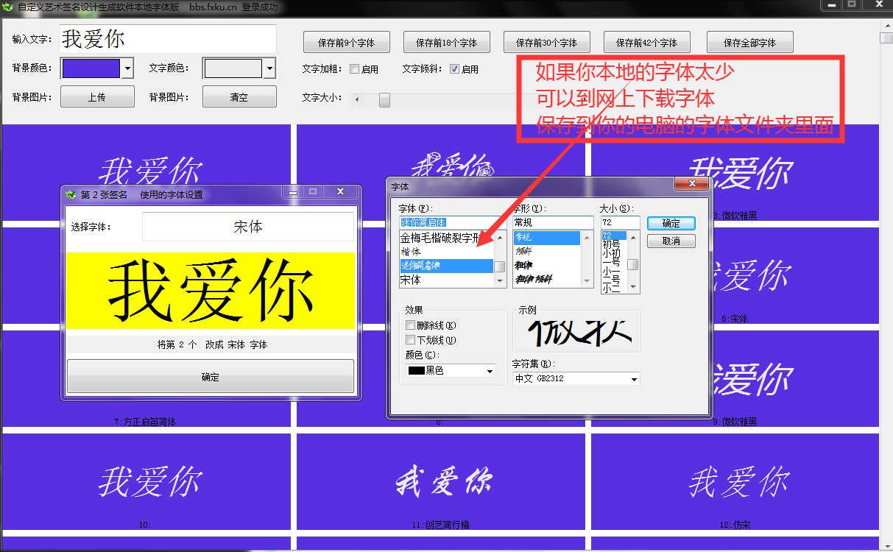Click 取消 in the 字体 dialog
893x552 pixels.
pos(671,241)
